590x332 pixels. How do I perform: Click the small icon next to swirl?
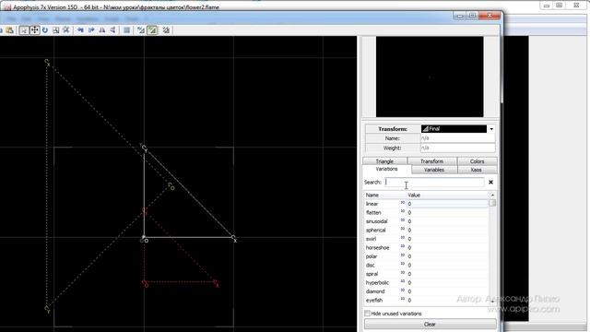coord(402,238)
